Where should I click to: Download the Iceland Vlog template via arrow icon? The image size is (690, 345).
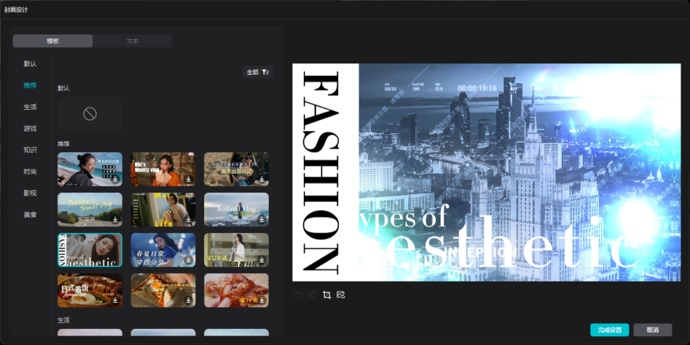(262, 219)
